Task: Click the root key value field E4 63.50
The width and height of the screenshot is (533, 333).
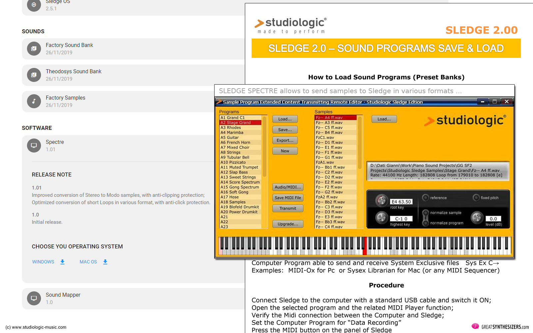Action: click(x=401, y=202)
